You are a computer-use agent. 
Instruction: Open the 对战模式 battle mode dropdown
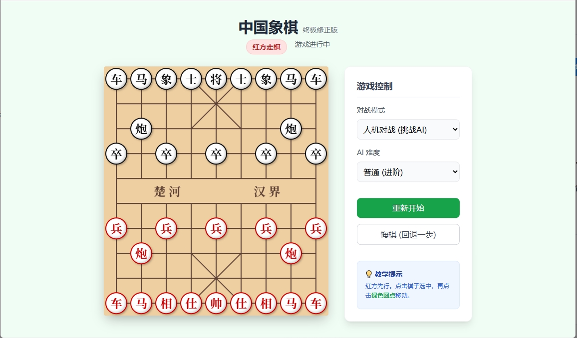pyautogui.click(x=408, y=129)
